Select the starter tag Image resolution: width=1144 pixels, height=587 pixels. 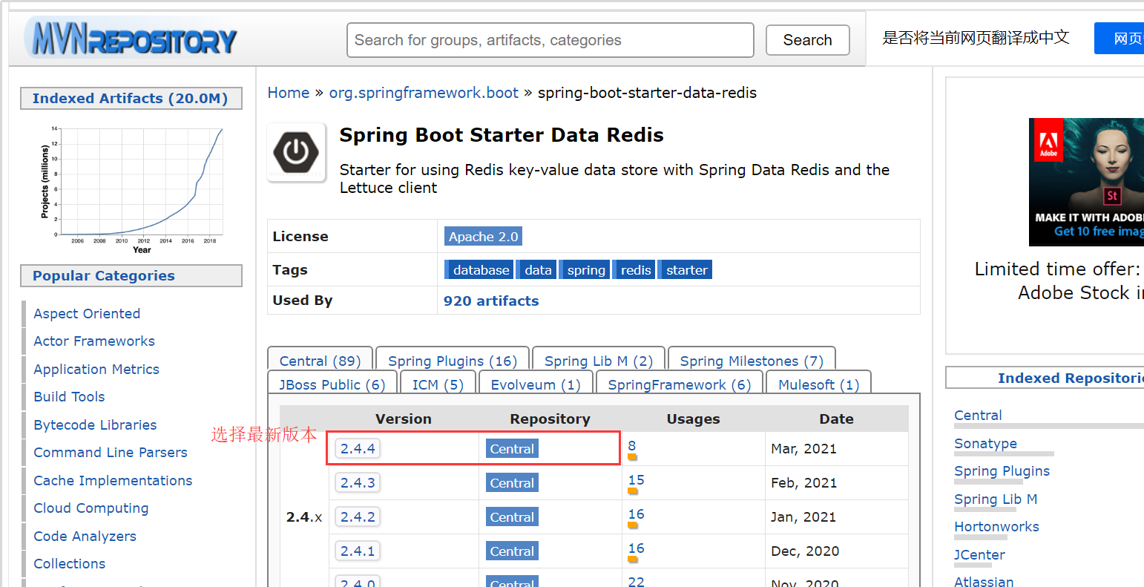(685, 270)
